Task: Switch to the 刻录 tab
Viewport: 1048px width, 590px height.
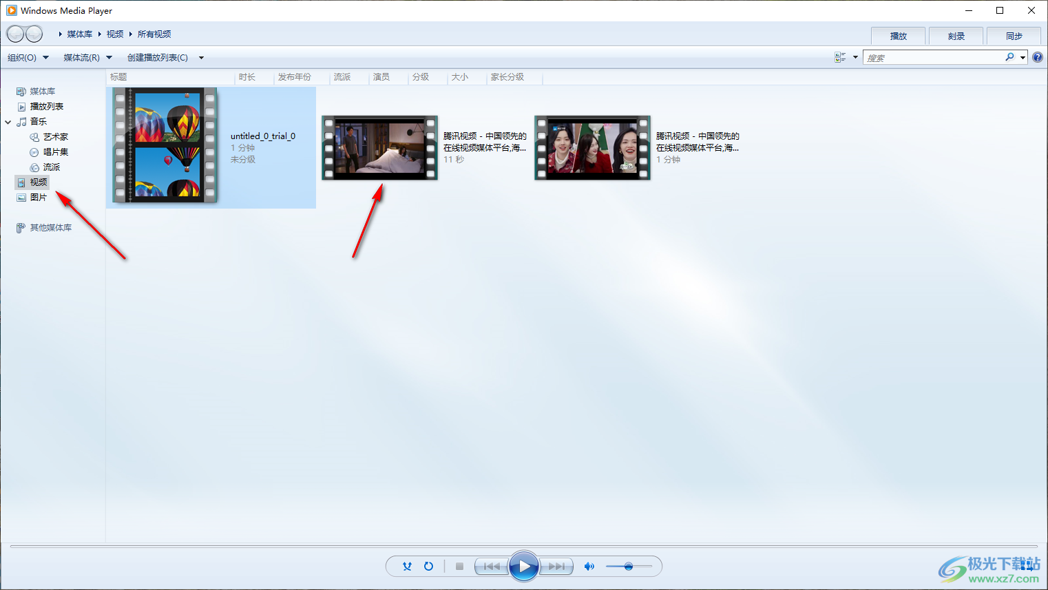Action: 956,36
